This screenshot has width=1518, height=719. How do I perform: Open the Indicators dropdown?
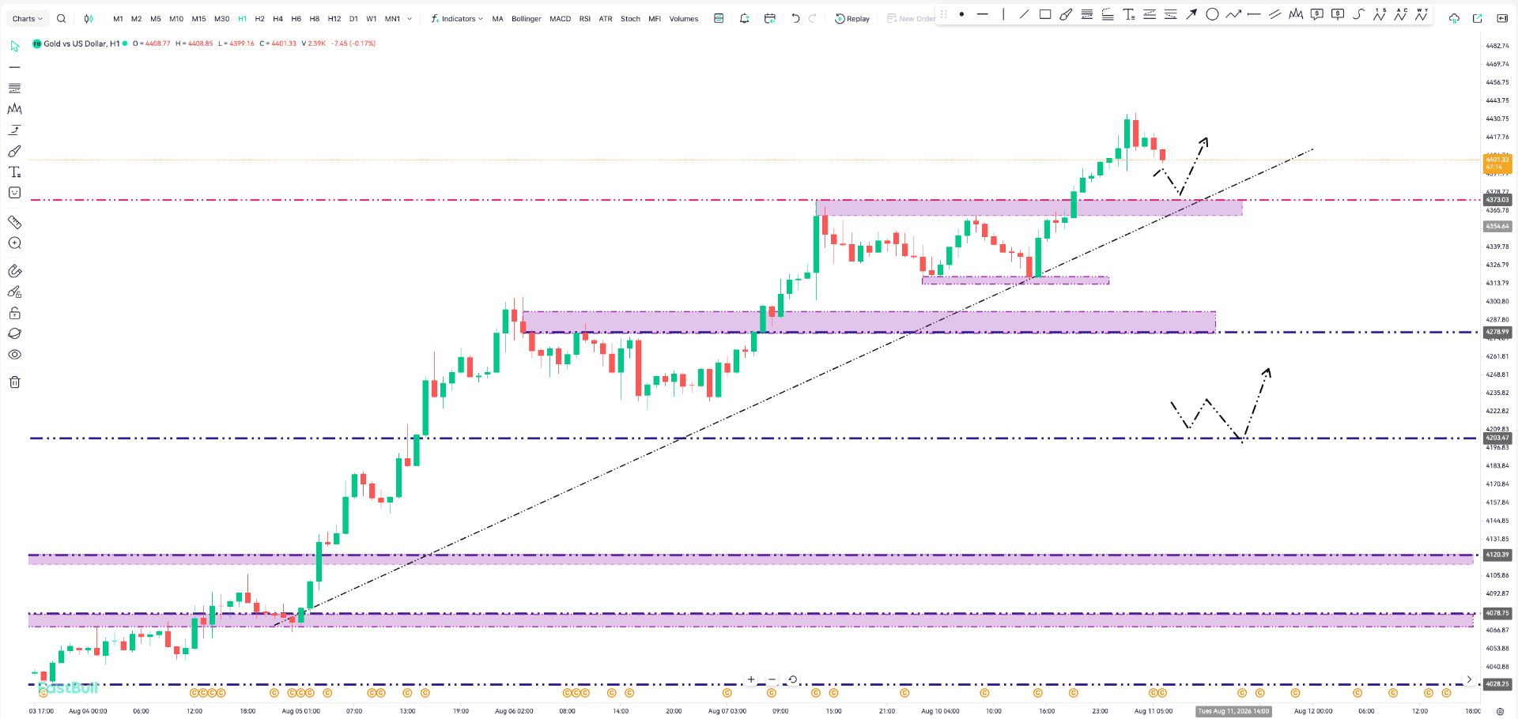(x=457, y=18)
